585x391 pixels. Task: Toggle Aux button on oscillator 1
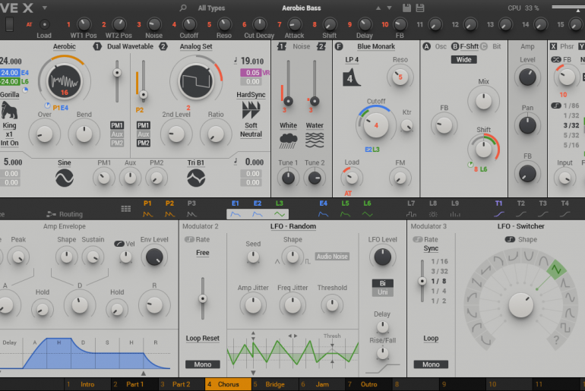pyautogui.click(x=117, y=134)
